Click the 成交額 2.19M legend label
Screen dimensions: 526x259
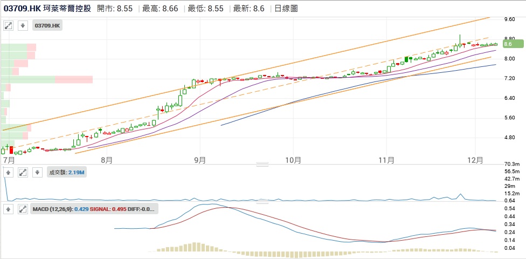point(67,172)
